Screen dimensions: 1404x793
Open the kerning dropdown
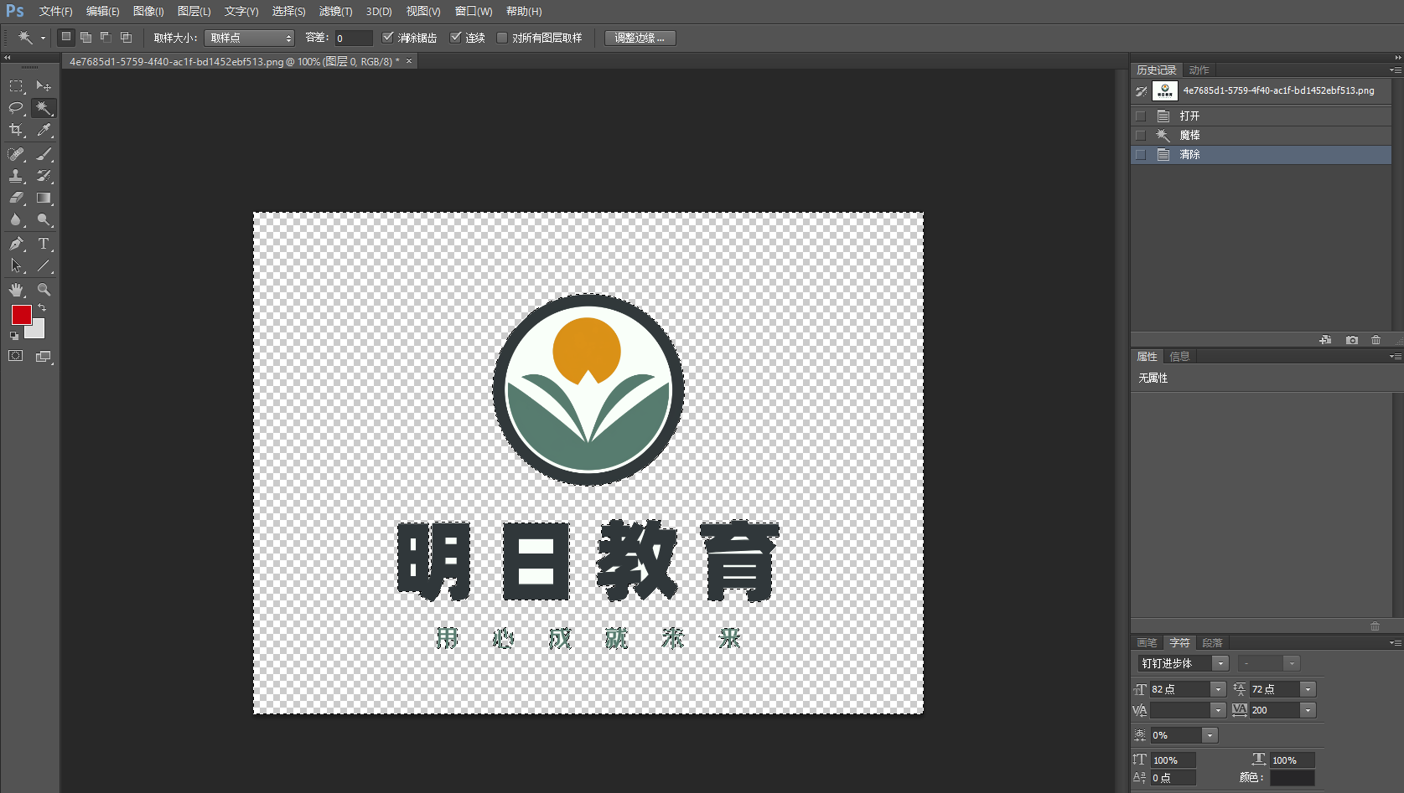click(x=1218, y=710)
